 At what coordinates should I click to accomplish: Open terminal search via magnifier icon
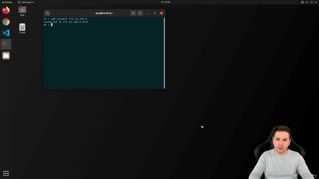tap(133, 13)
